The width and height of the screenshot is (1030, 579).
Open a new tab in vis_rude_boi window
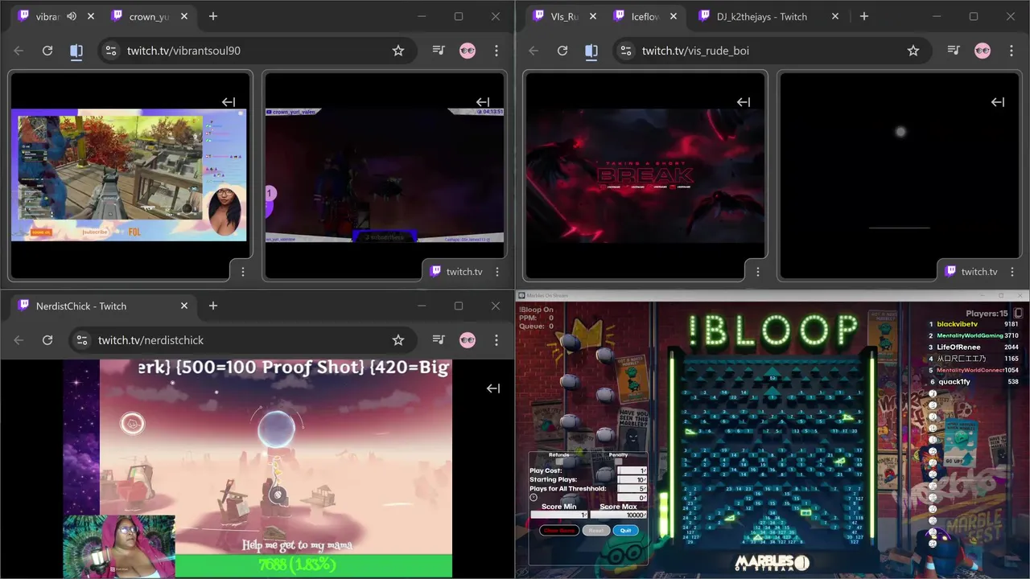tap(863, 16)
